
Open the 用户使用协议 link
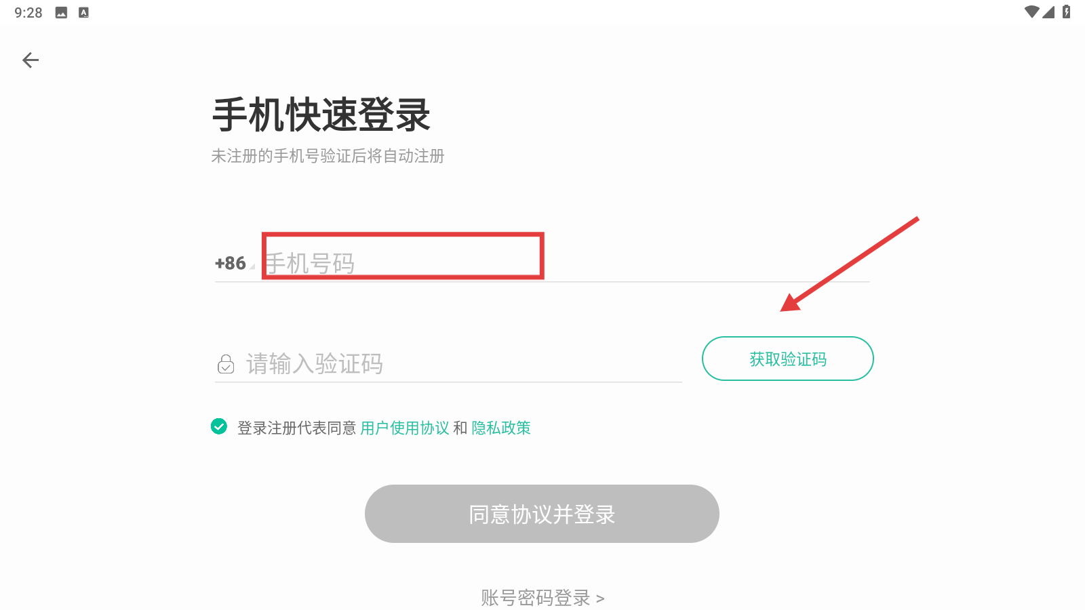(404, 428)
